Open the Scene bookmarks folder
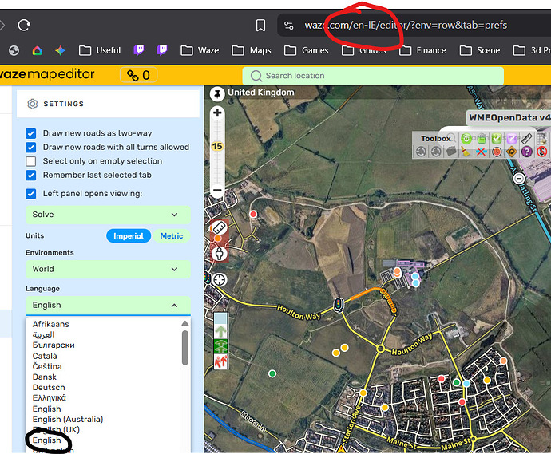 [480, 50]
